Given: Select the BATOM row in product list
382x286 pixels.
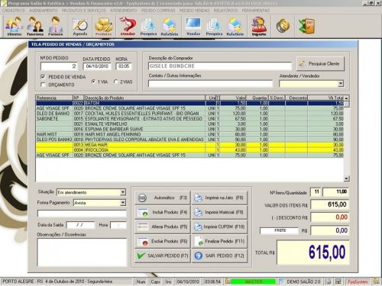Looking at the screenshot, I should tap(189, 103).
